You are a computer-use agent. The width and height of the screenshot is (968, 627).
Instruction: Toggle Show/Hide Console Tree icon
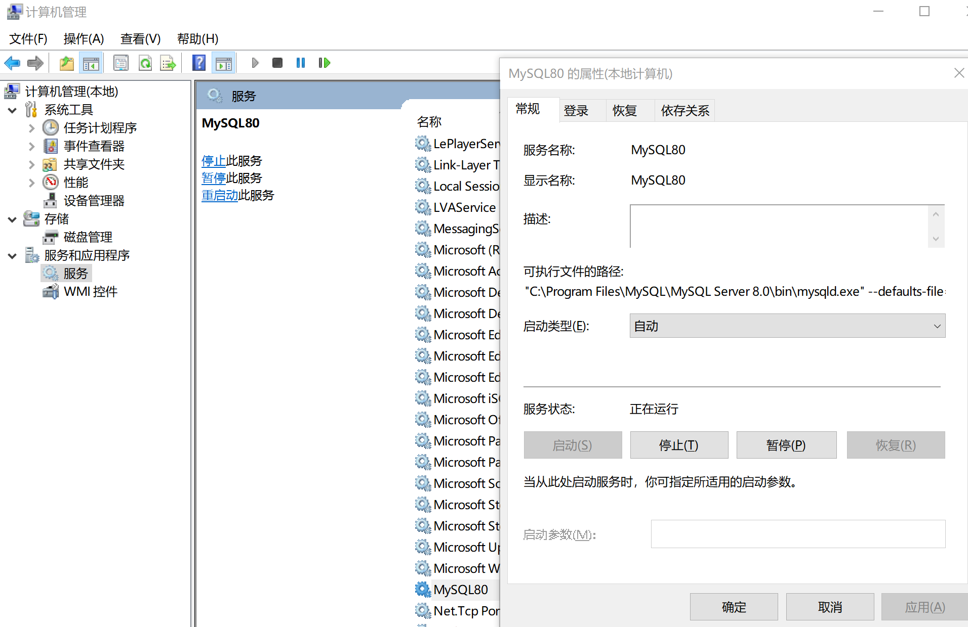[91, 63]
